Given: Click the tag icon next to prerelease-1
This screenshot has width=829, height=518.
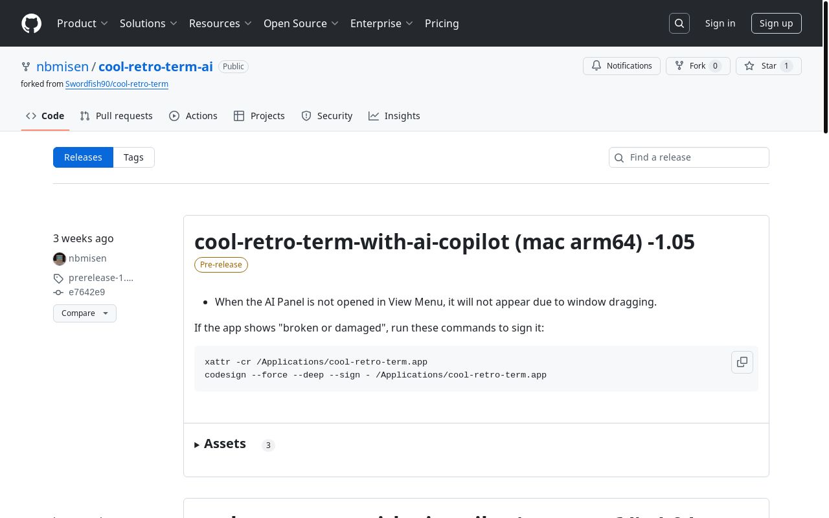Looking at the screenshot, I should (x=58, y=278).
